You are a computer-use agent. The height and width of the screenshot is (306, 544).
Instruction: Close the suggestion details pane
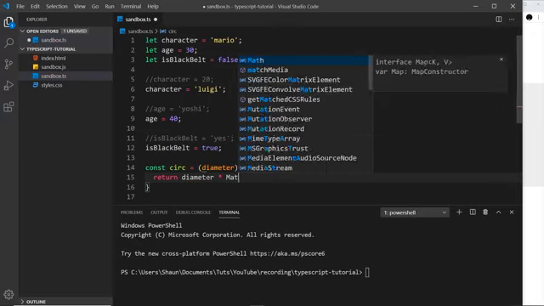point(501,59)
